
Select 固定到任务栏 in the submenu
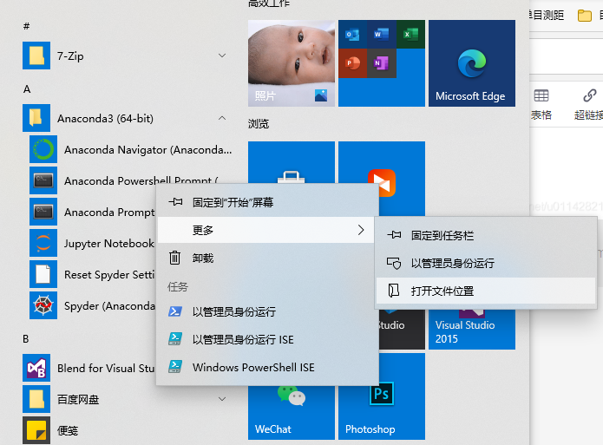pyautogui.click(x=486, y=235)
